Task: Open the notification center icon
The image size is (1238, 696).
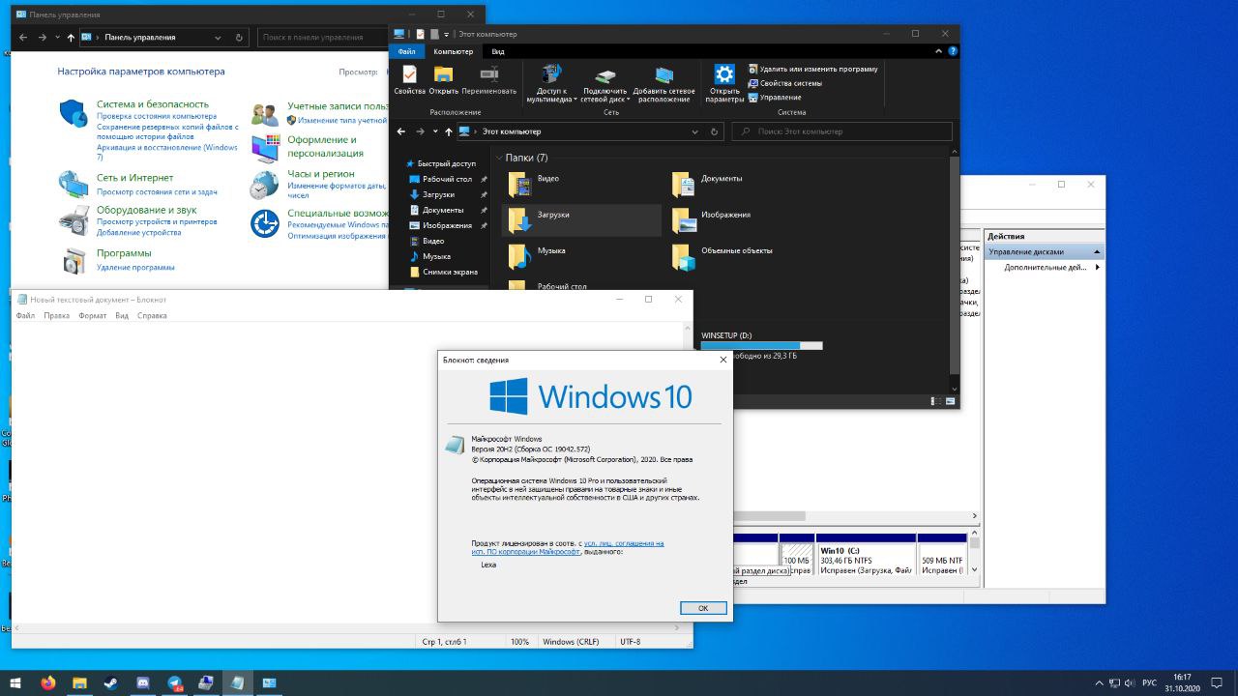Action: point(1217,682)
